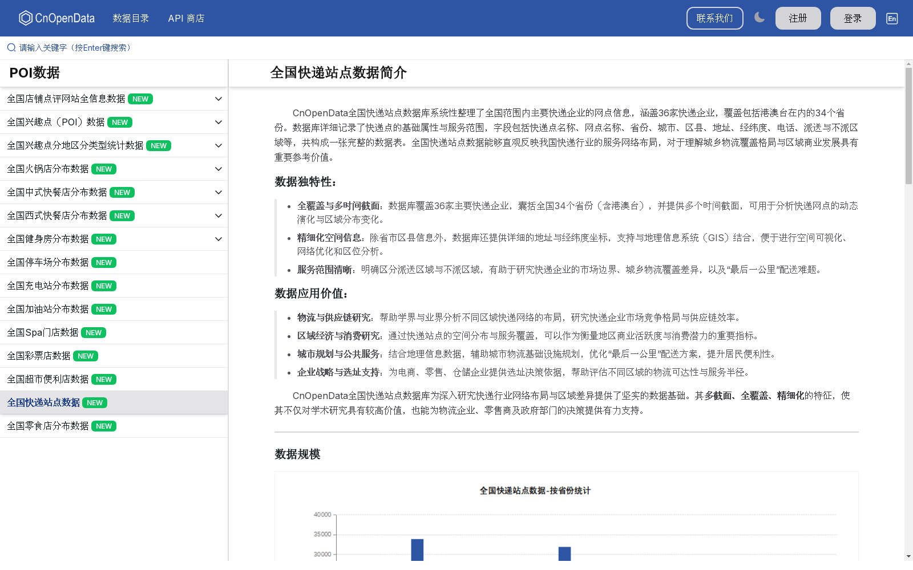Viewport: 913px width, 570px height.
Task: Click the NEW badge beside 全国Spa门店数据
Action: coord(93,332)
